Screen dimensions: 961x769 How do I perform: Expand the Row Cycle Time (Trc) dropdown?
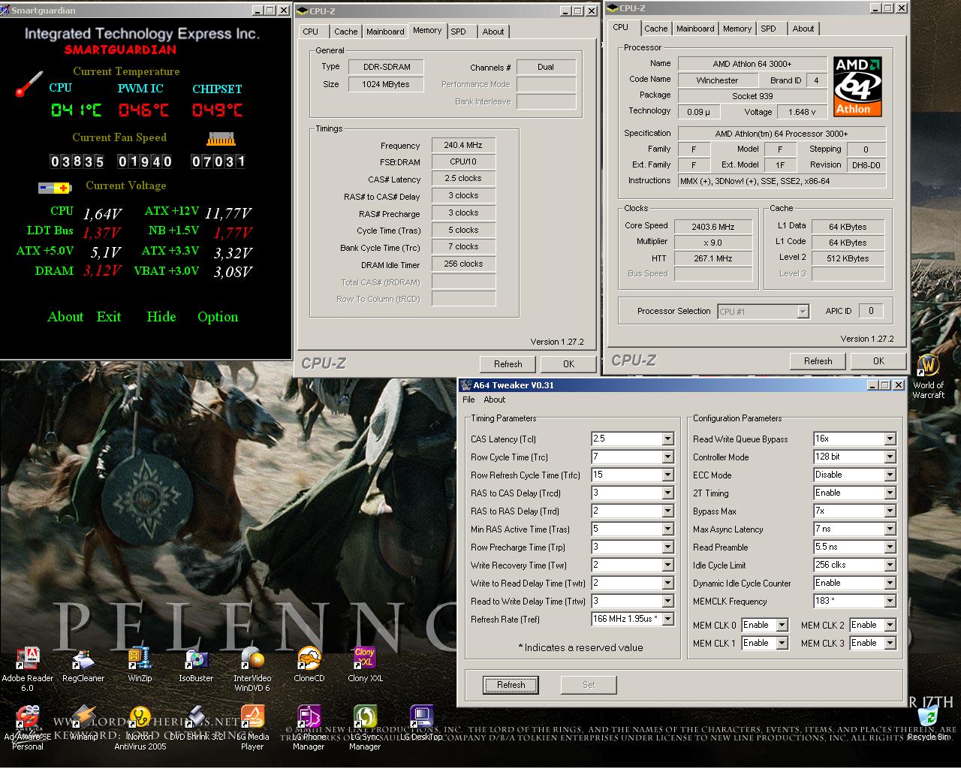667,457
